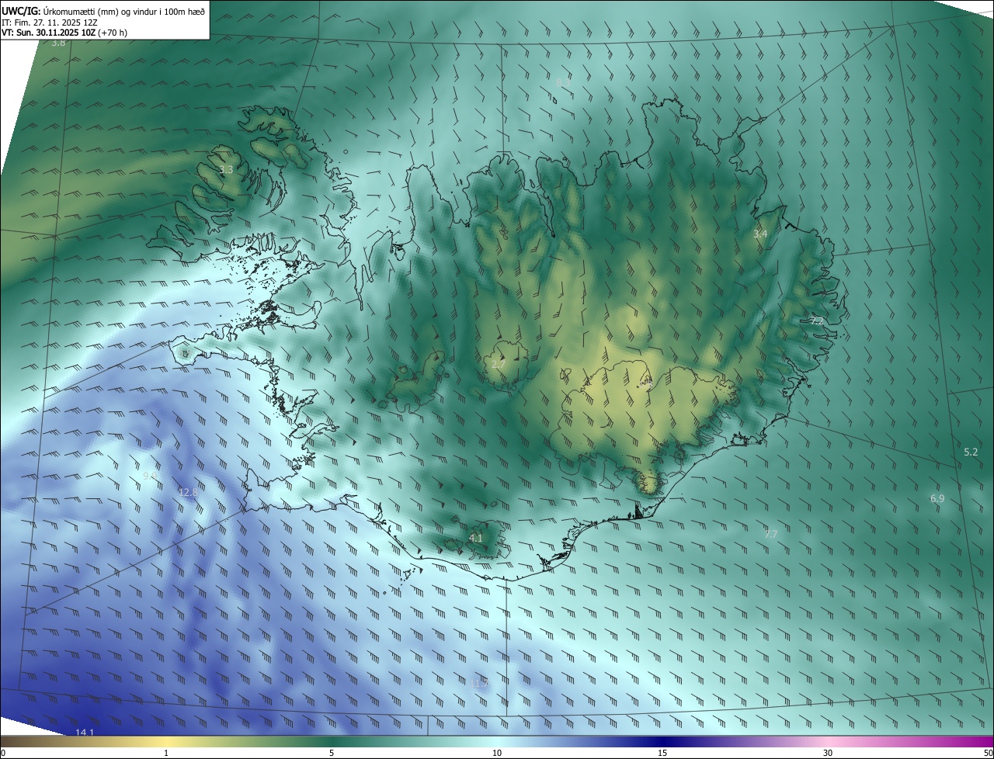Click the 50 tick on the color scale
Screen dimensions: 994x759
pyautogui.click(x=988, y=753)
